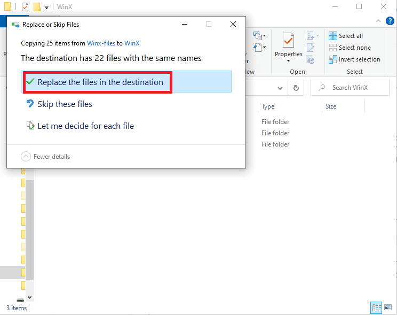This screenshot has height=315, width=397.
Task: Minimize the WinX Explorer window
Action: 335,6
